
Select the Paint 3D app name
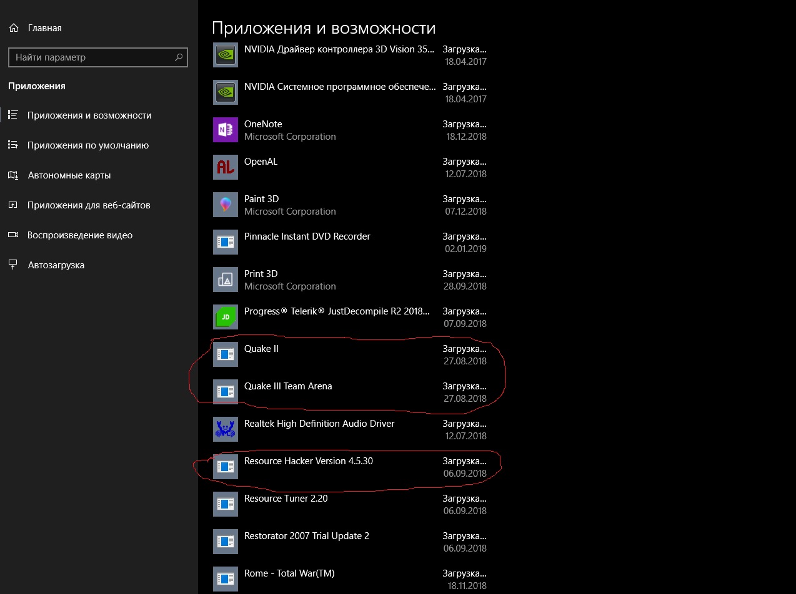coord(261,199)
